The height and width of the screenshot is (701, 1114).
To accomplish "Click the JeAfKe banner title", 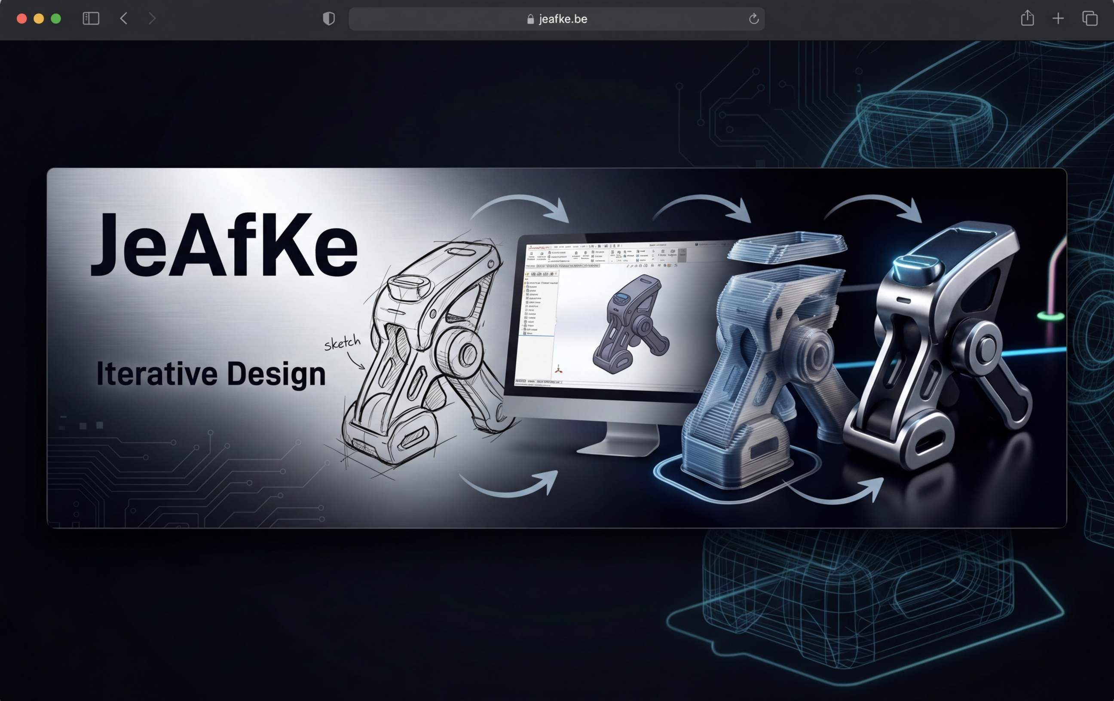I will pos(224,245).
